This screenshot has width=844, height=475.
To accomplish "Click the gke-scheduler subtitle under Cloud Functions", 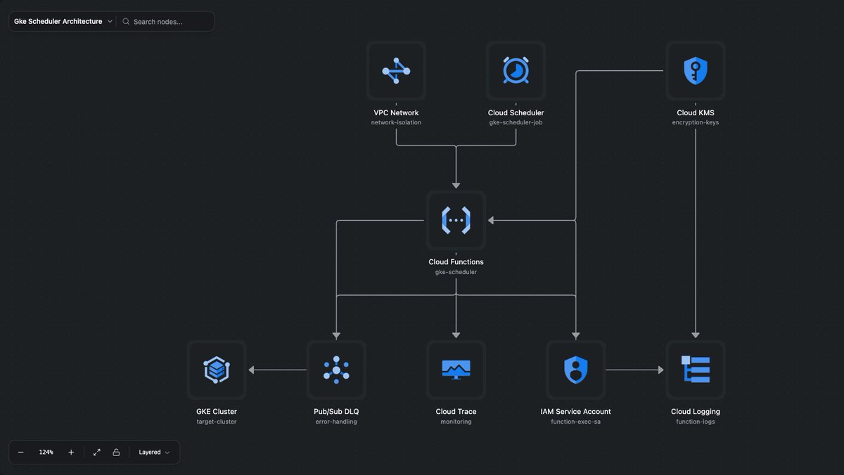I will pyautogui.click(x=456, y=272).
